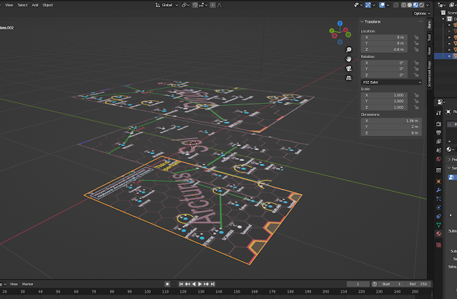Open the Object menu
457x299 pixels.
click(x=48, y=5)
